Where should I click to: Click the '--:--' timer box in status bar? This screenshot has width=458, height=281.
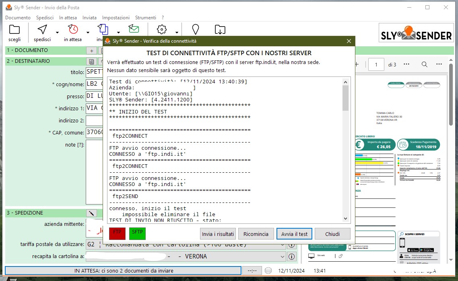pyautogui.click(x=252, y=271)
